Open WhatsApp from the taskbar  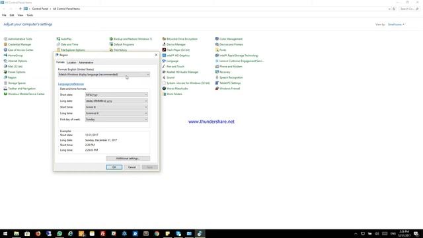59,233
